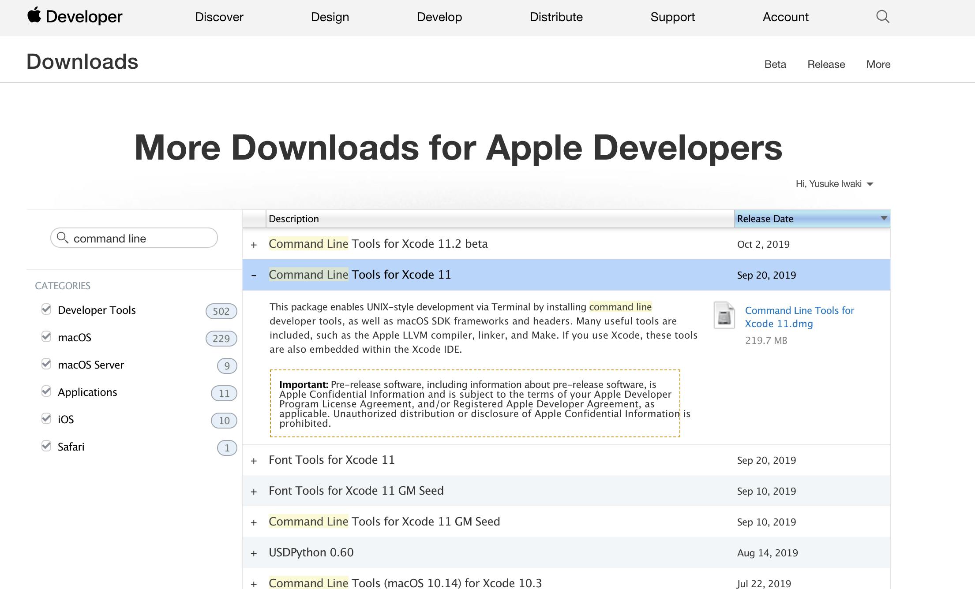Viewport: 975px width, 589px height.
Task: Toggle the macOS Server checkbox
Action: pyautogui.click(x=46, y=364)
